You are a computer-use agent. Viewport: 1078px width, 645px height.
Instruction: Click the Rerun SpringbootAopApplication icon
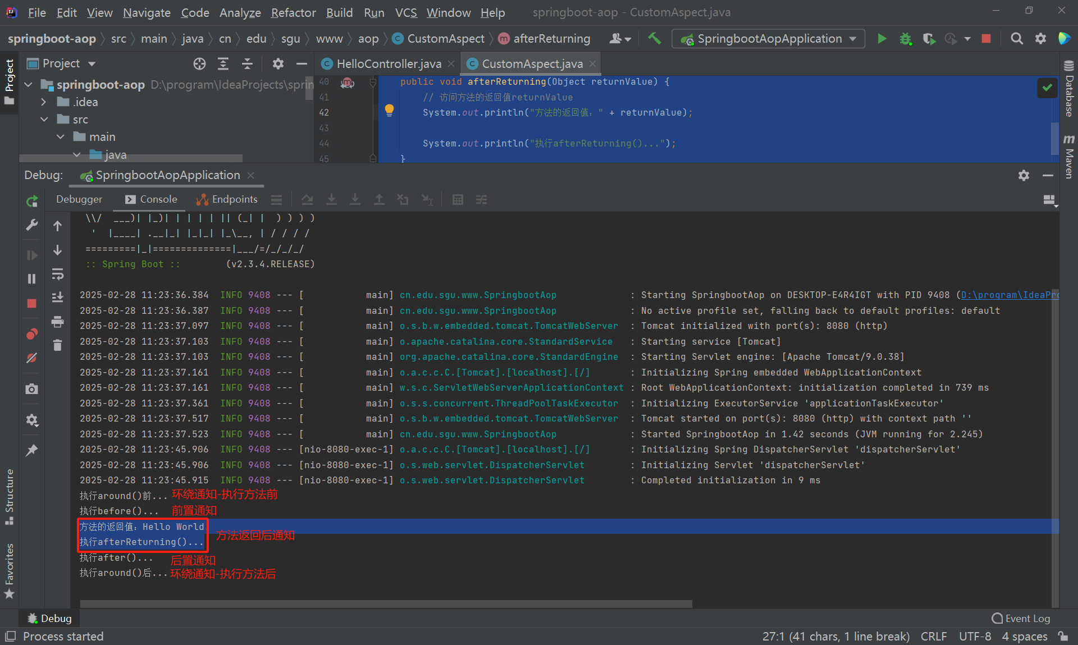[x=32, y=201]
